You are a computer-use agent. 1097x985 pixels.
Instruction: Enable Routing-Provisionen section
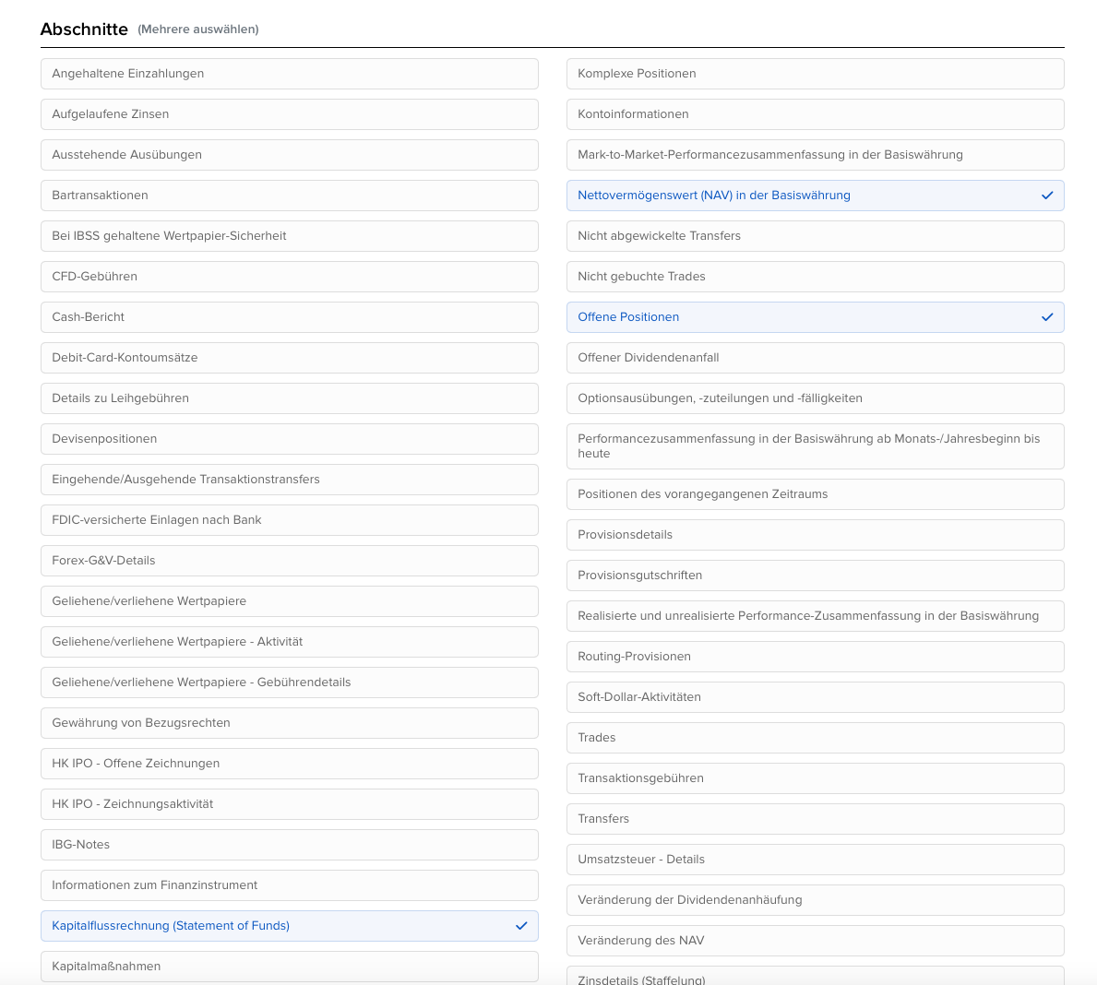point(815,656)
